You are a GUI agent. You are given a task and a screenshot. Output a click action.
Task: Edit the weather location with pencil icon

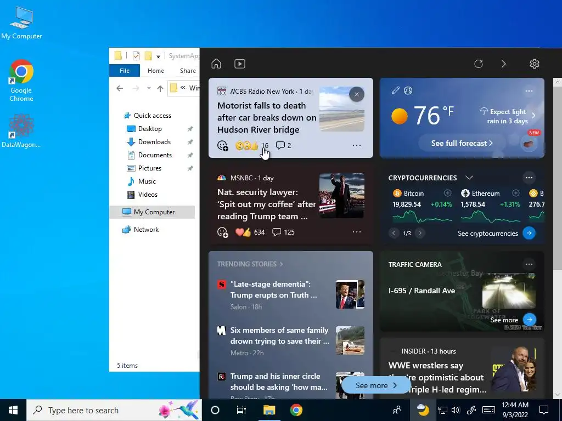(395, 90)
